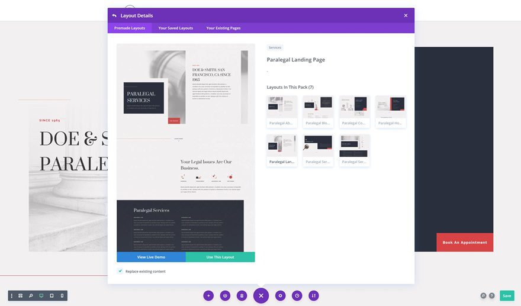521x306 pixels.
Task: Open builder settings three-dots menu
Action: click(x=12, y=296)
